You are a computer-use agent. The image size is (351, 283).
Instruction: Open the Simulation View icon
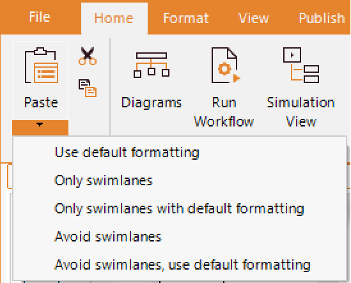[301, 65]
